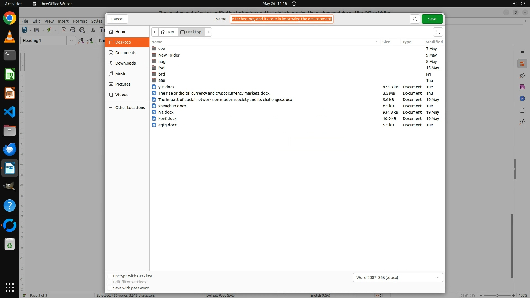Open the Insert menu
This screenshot has width=530, height=298.
coord(63,21)
